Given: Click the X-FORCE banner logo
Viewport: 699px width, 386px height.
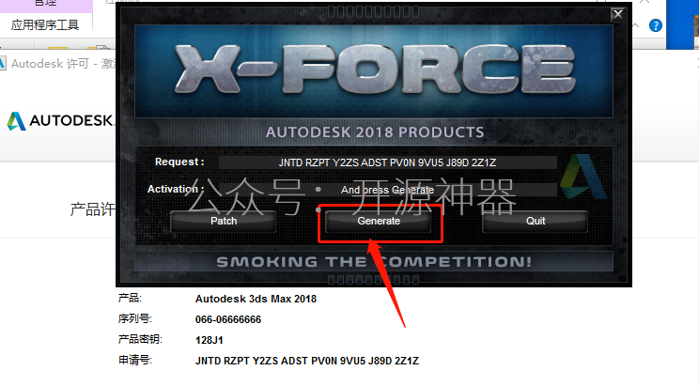Looking at the screenshot, I should pyautogui.click(x=374, y=70).
